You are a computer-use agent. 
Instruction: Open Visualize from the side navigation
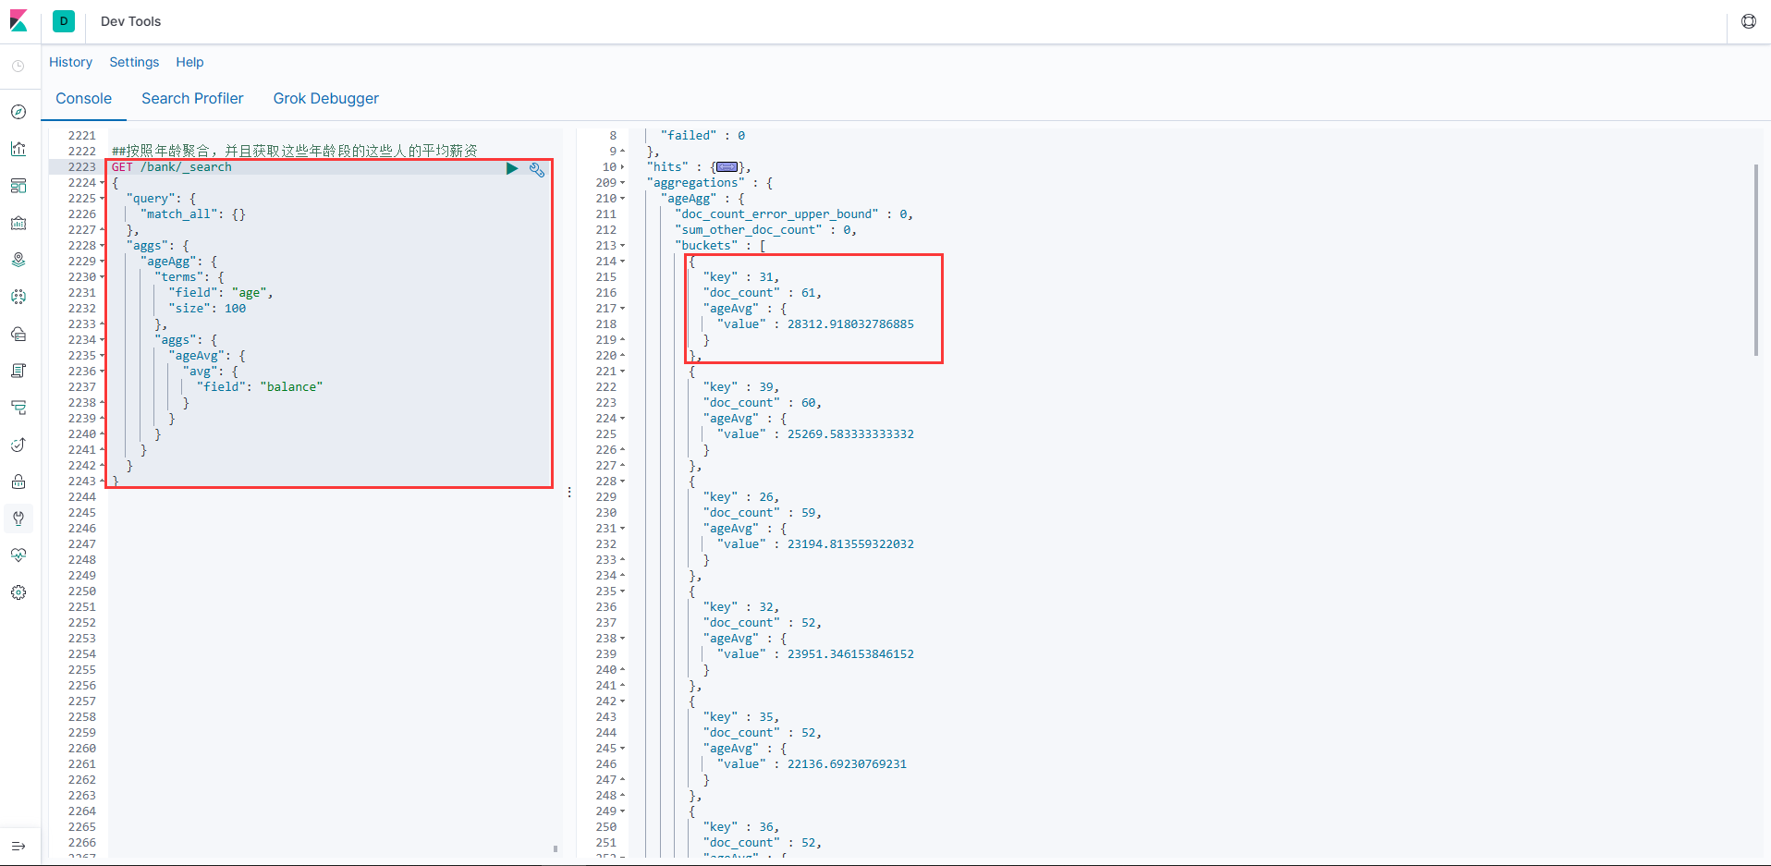coord(18,149)
